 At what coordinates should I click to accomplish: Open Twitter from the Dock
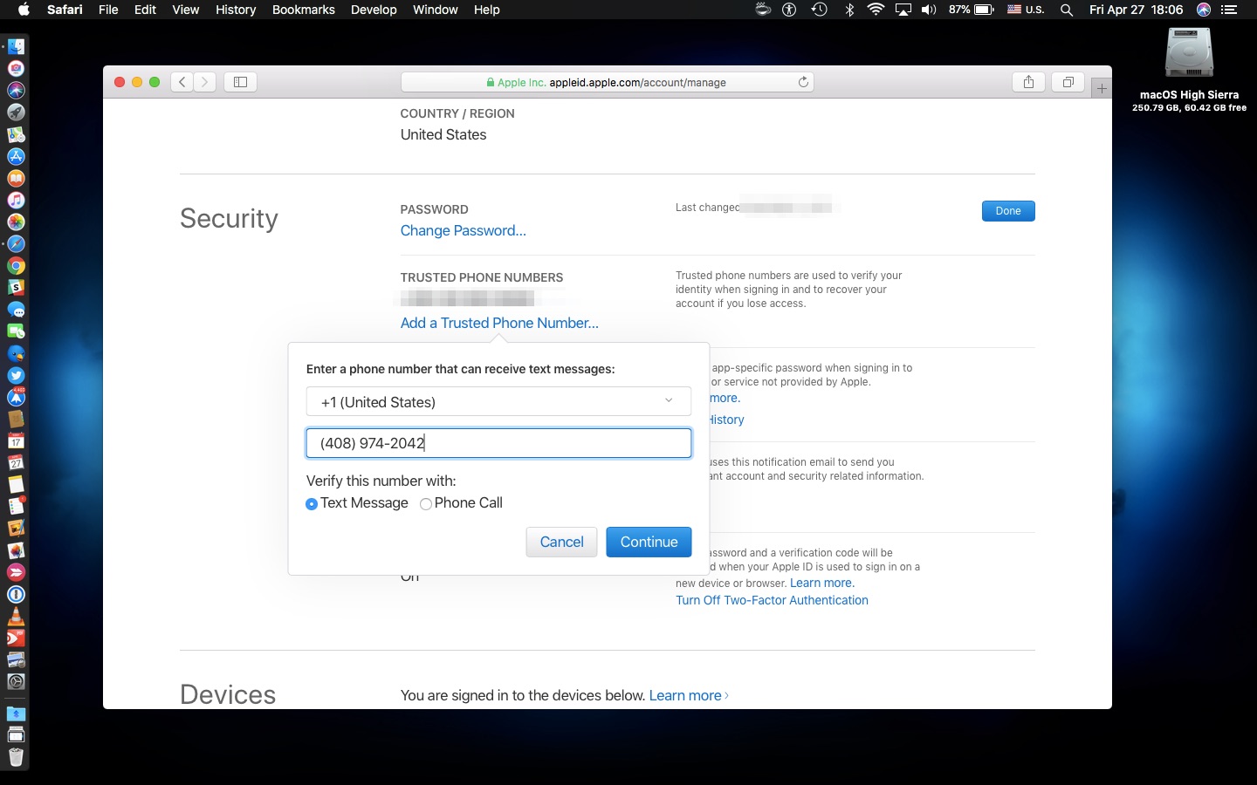[16, 375]
